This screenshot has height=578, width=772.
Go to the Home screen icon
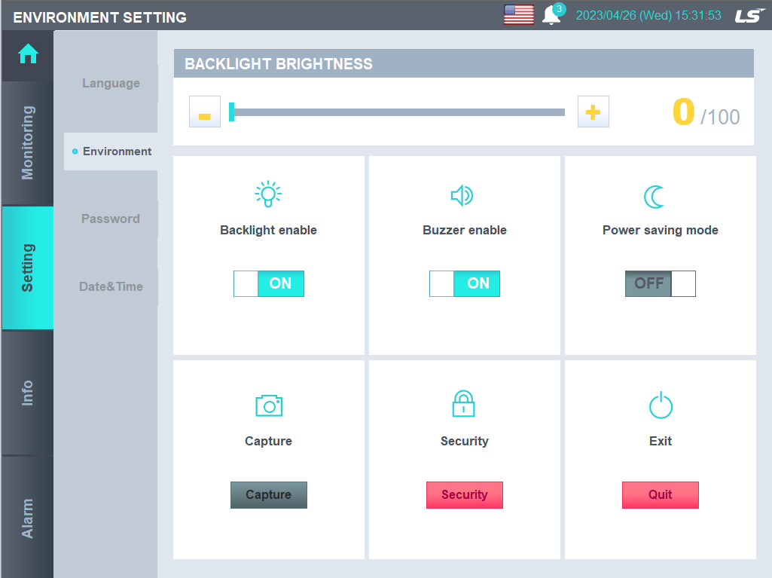28,54
